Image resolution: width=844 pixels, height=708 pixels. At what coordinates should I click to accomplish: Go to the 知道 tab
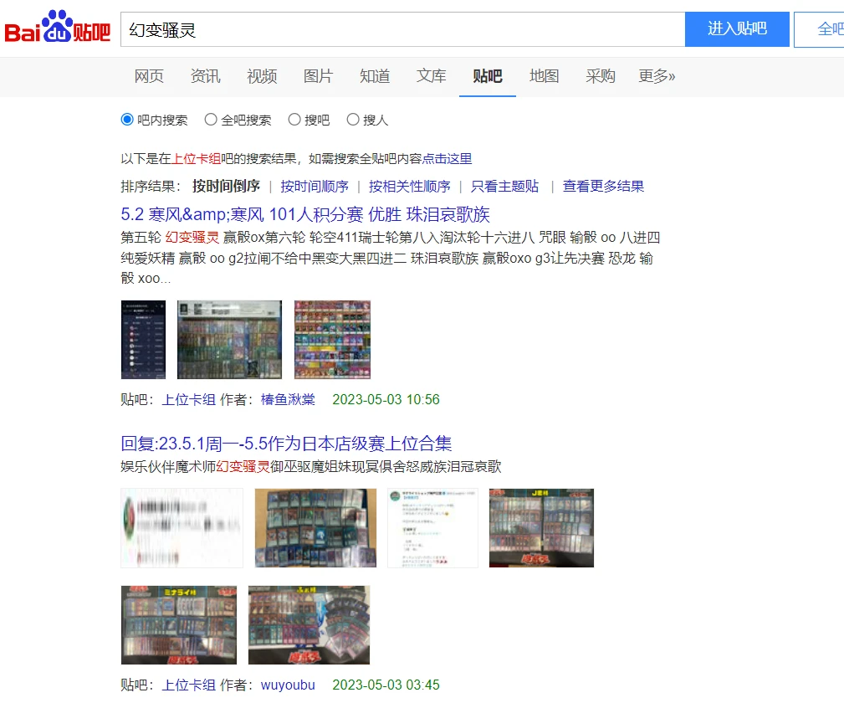coord(375,76)
